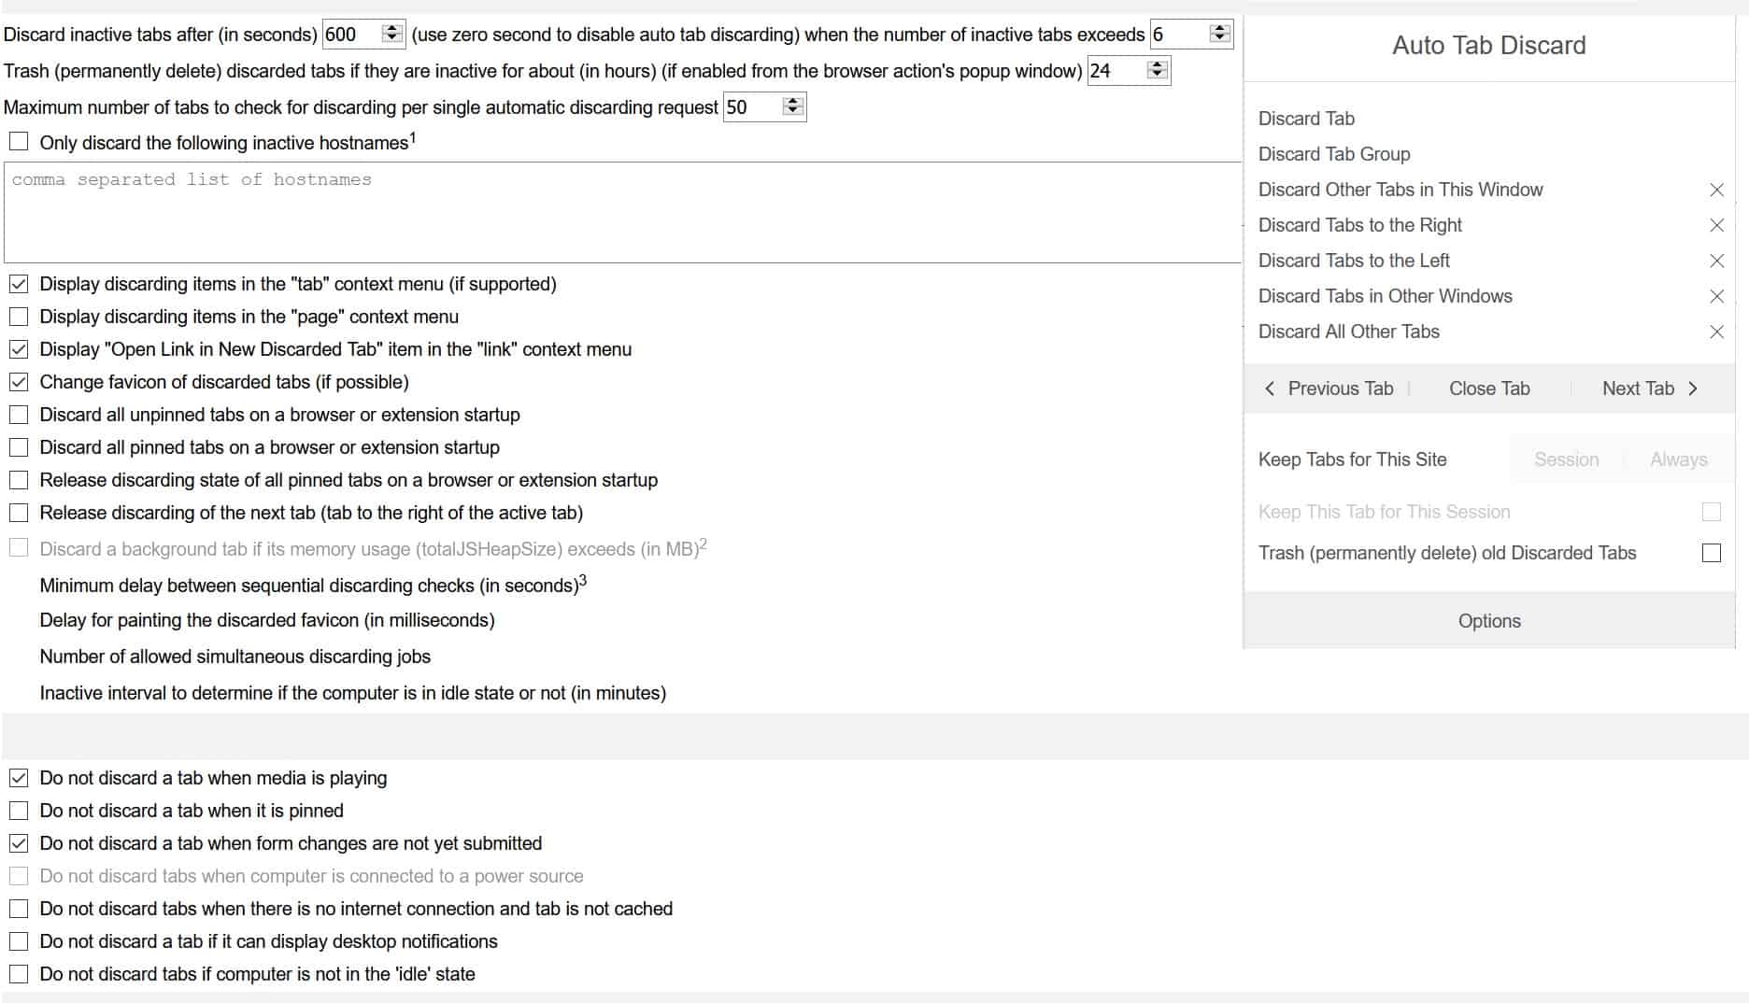The width and height of the screenshot is (1749, 1003).
Task: Uncheck display discarding items in tab context menu
Action: tap(19, 284)
